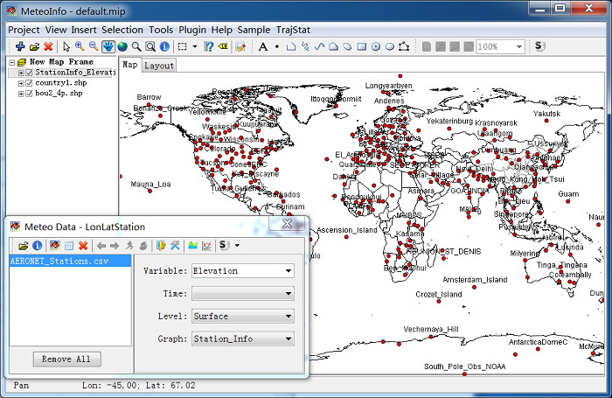
Task: Open the Plugin menu
Action: pyautogui.click(x=194, y=29)
